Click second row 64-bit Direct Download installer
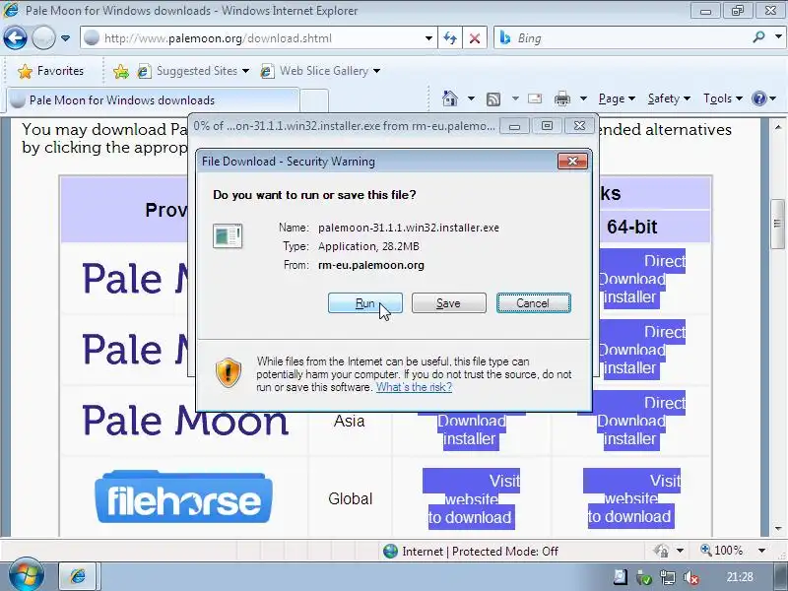 (x=642, y=350)
